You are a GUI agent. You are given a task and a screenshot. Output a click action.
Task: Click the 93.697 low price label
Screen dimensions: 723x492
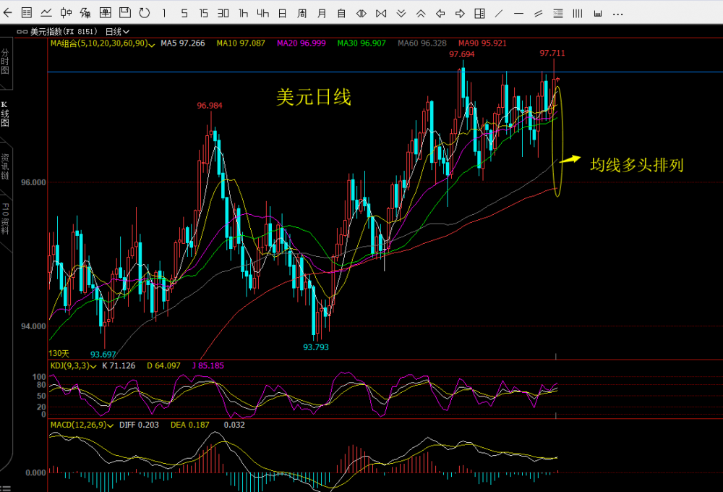coord(103,355)
